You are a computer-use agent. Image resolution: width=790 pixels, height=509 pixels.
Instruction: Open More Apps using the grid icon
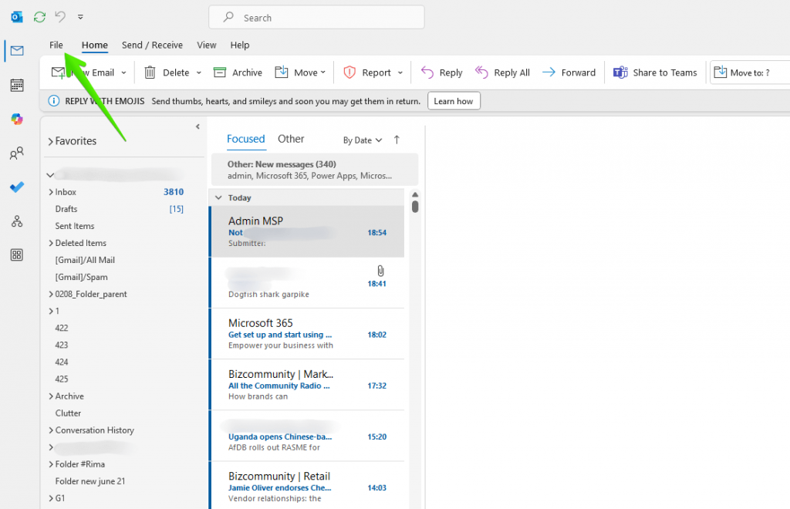coord(17,254)
